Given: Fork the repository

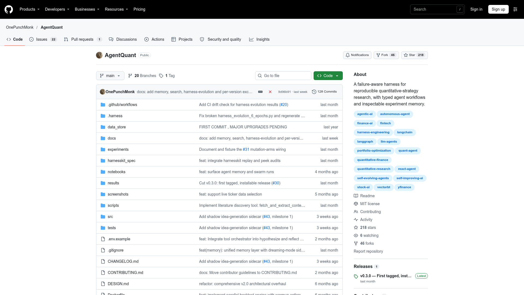Looking at the screenshot, I should [x=386, y=55].
